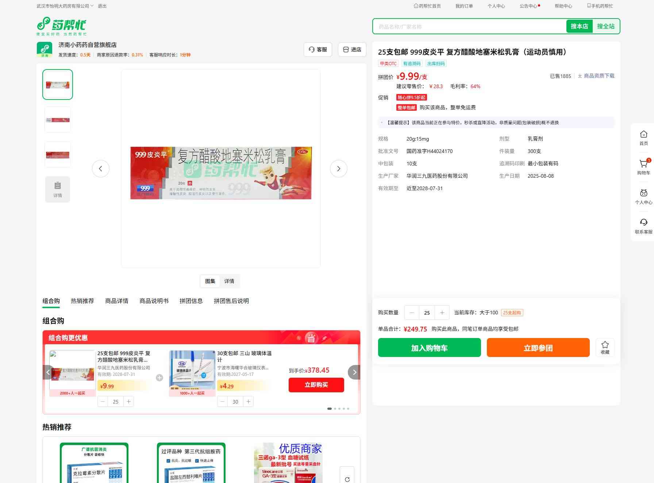Open the 拼团售后说明 tab
Screen dimensions: 654x483
point(231,301)
